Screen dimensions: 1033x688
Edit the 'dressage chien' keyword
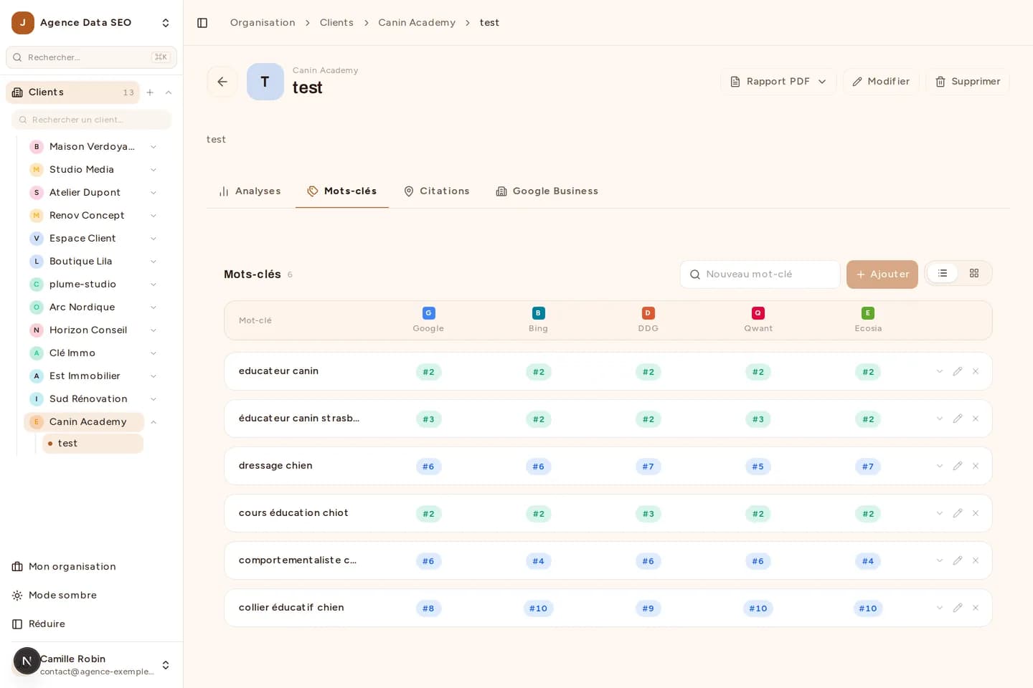pos(957,466)
